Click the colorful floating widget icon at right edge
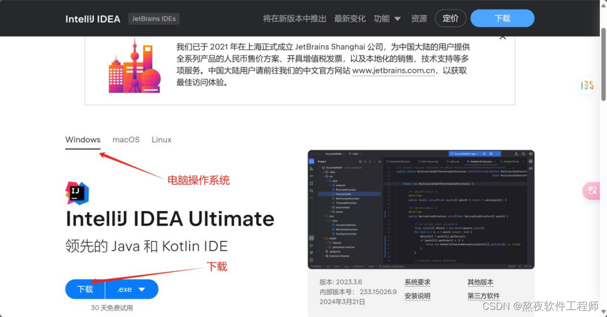 point(587,85)
